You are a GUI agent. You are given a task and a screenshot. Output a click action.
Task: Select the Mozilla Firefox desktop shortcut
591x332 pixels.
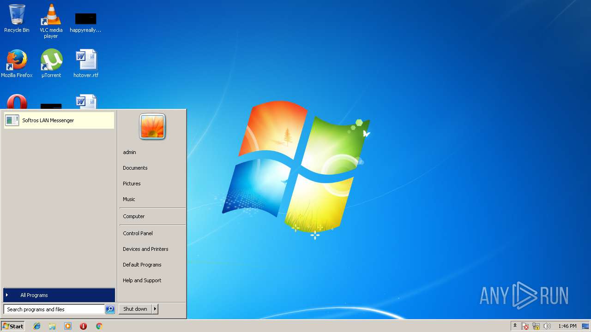point(17,64)
